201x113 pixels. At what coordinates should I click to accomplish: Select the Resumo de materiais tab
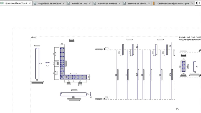pyautogui.click(x=108, y=3)
